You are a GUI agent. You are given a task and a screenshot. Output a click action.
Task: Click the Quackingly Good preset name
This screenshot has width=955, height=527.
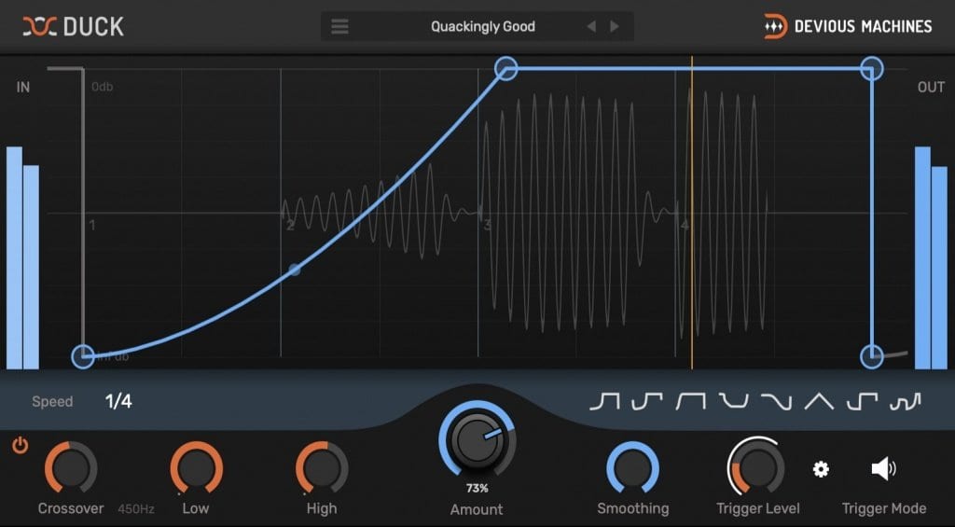(x=482, y=26)
